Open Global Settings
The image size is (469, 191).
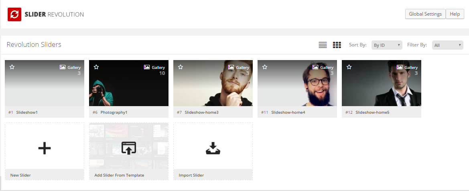[425, 14]
